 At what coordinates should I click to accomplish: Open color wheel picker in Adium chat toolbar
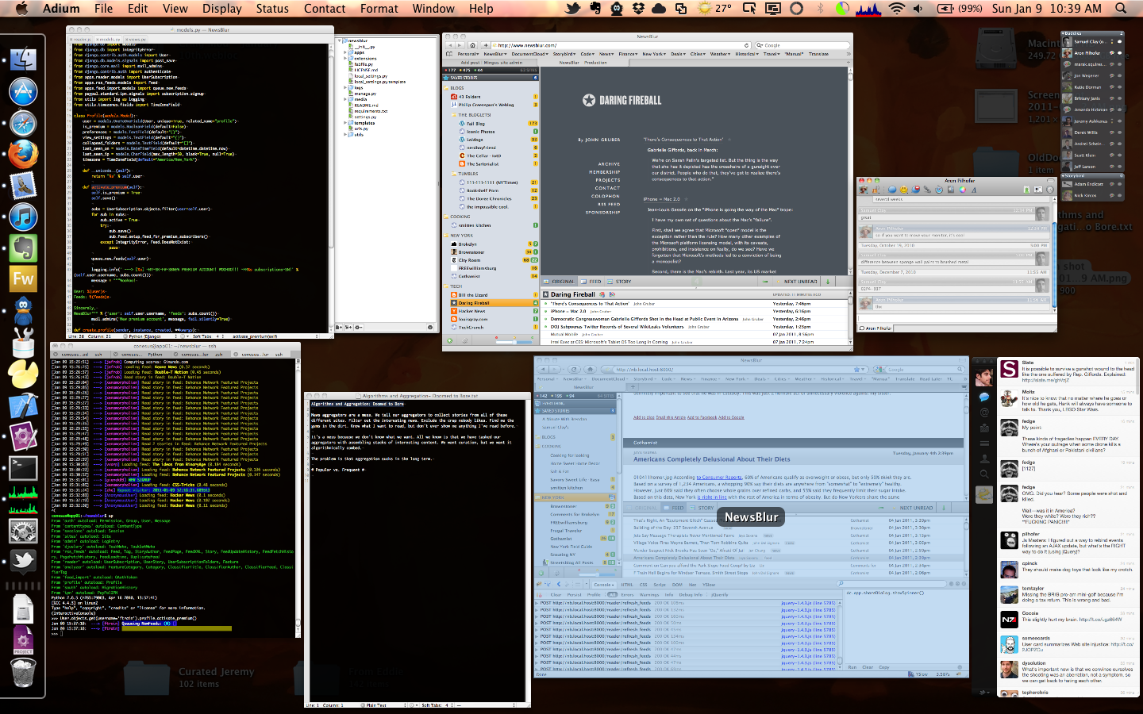tap(962, 190)
